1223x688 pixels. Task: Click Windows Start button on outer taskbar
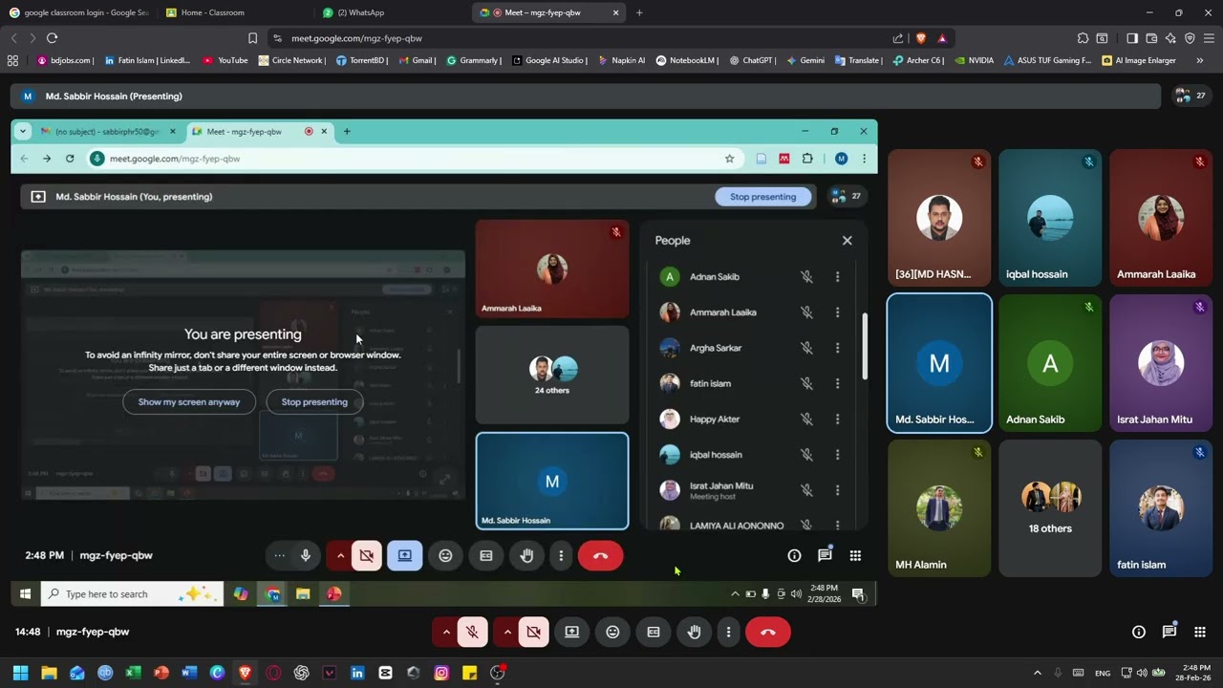(20, 673)
